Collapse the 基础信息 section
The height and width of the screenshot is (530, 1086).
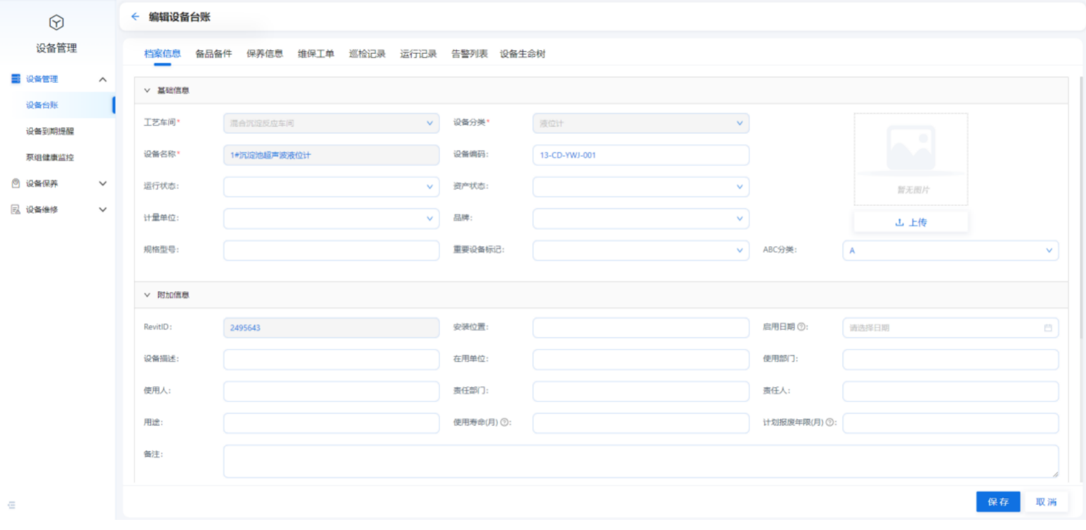pyautogui.click(x=147, y=91)
